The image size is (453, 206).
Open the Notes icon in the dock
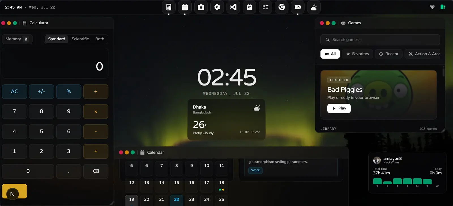coord(249,7)
